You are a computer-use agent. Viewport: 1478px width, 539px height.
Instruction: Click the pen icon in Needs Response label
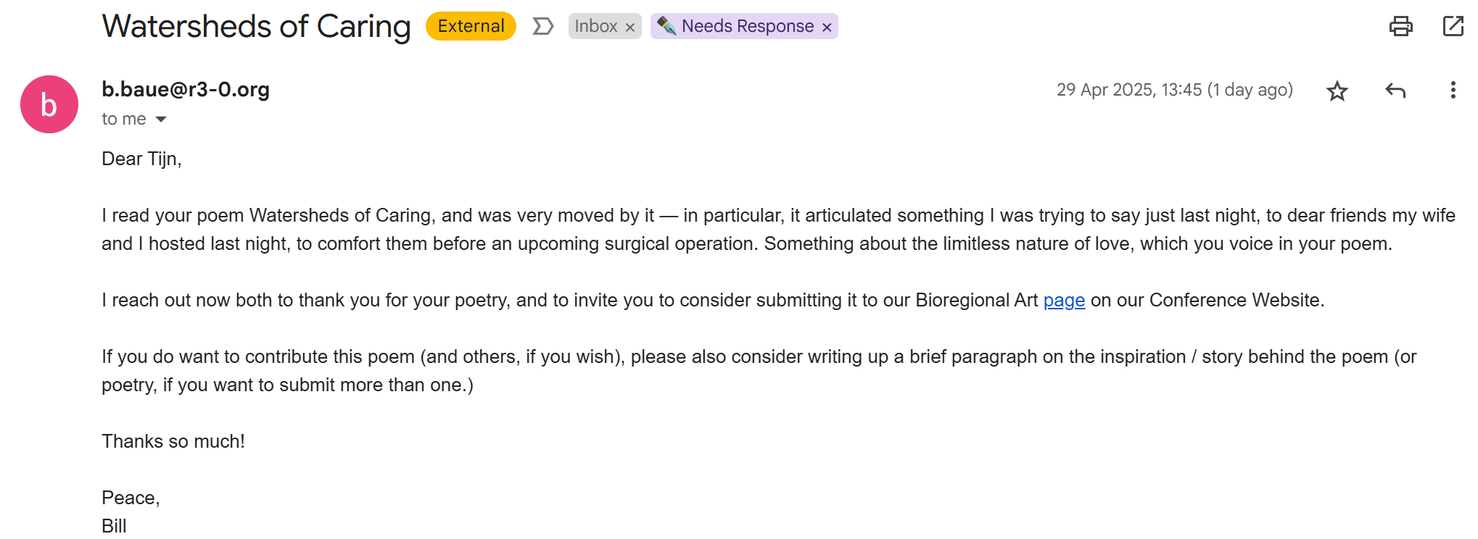[x=666, y=26]
